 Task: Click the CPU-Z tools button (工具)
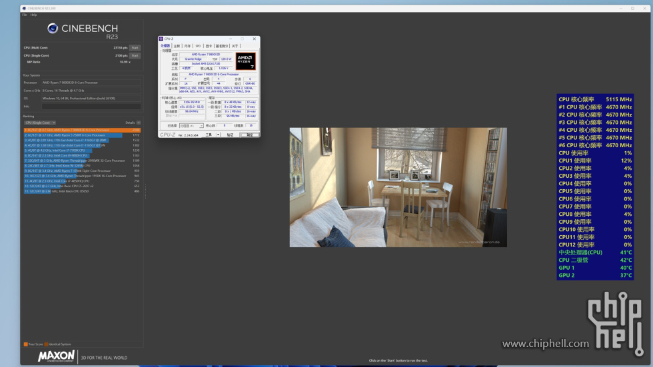coord(209,135)
